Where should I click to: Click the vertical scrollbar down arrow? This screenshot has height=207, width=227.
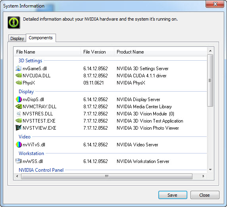click(210, 170)
